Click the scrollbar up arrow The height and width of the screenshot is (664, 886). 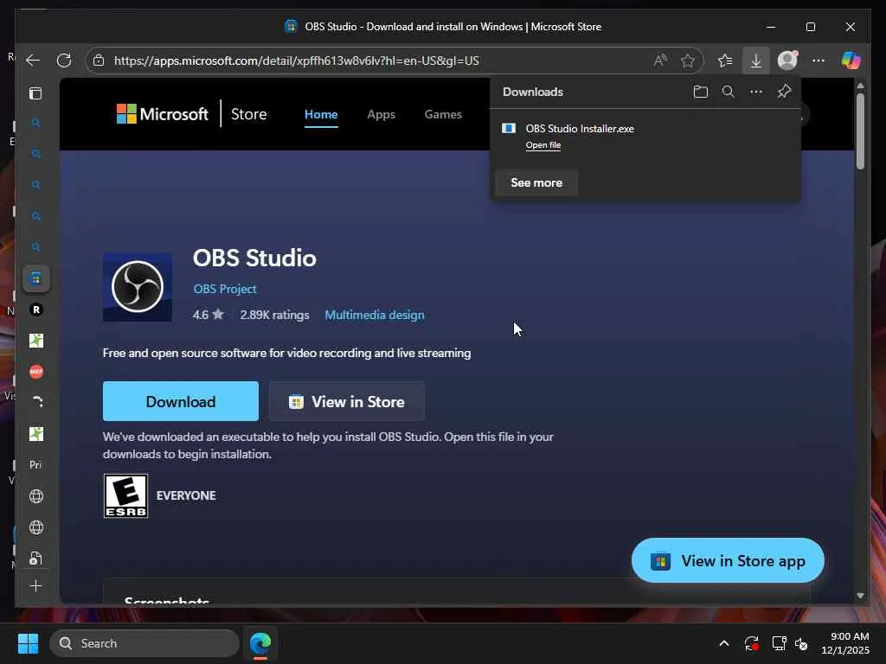point(860,86)
